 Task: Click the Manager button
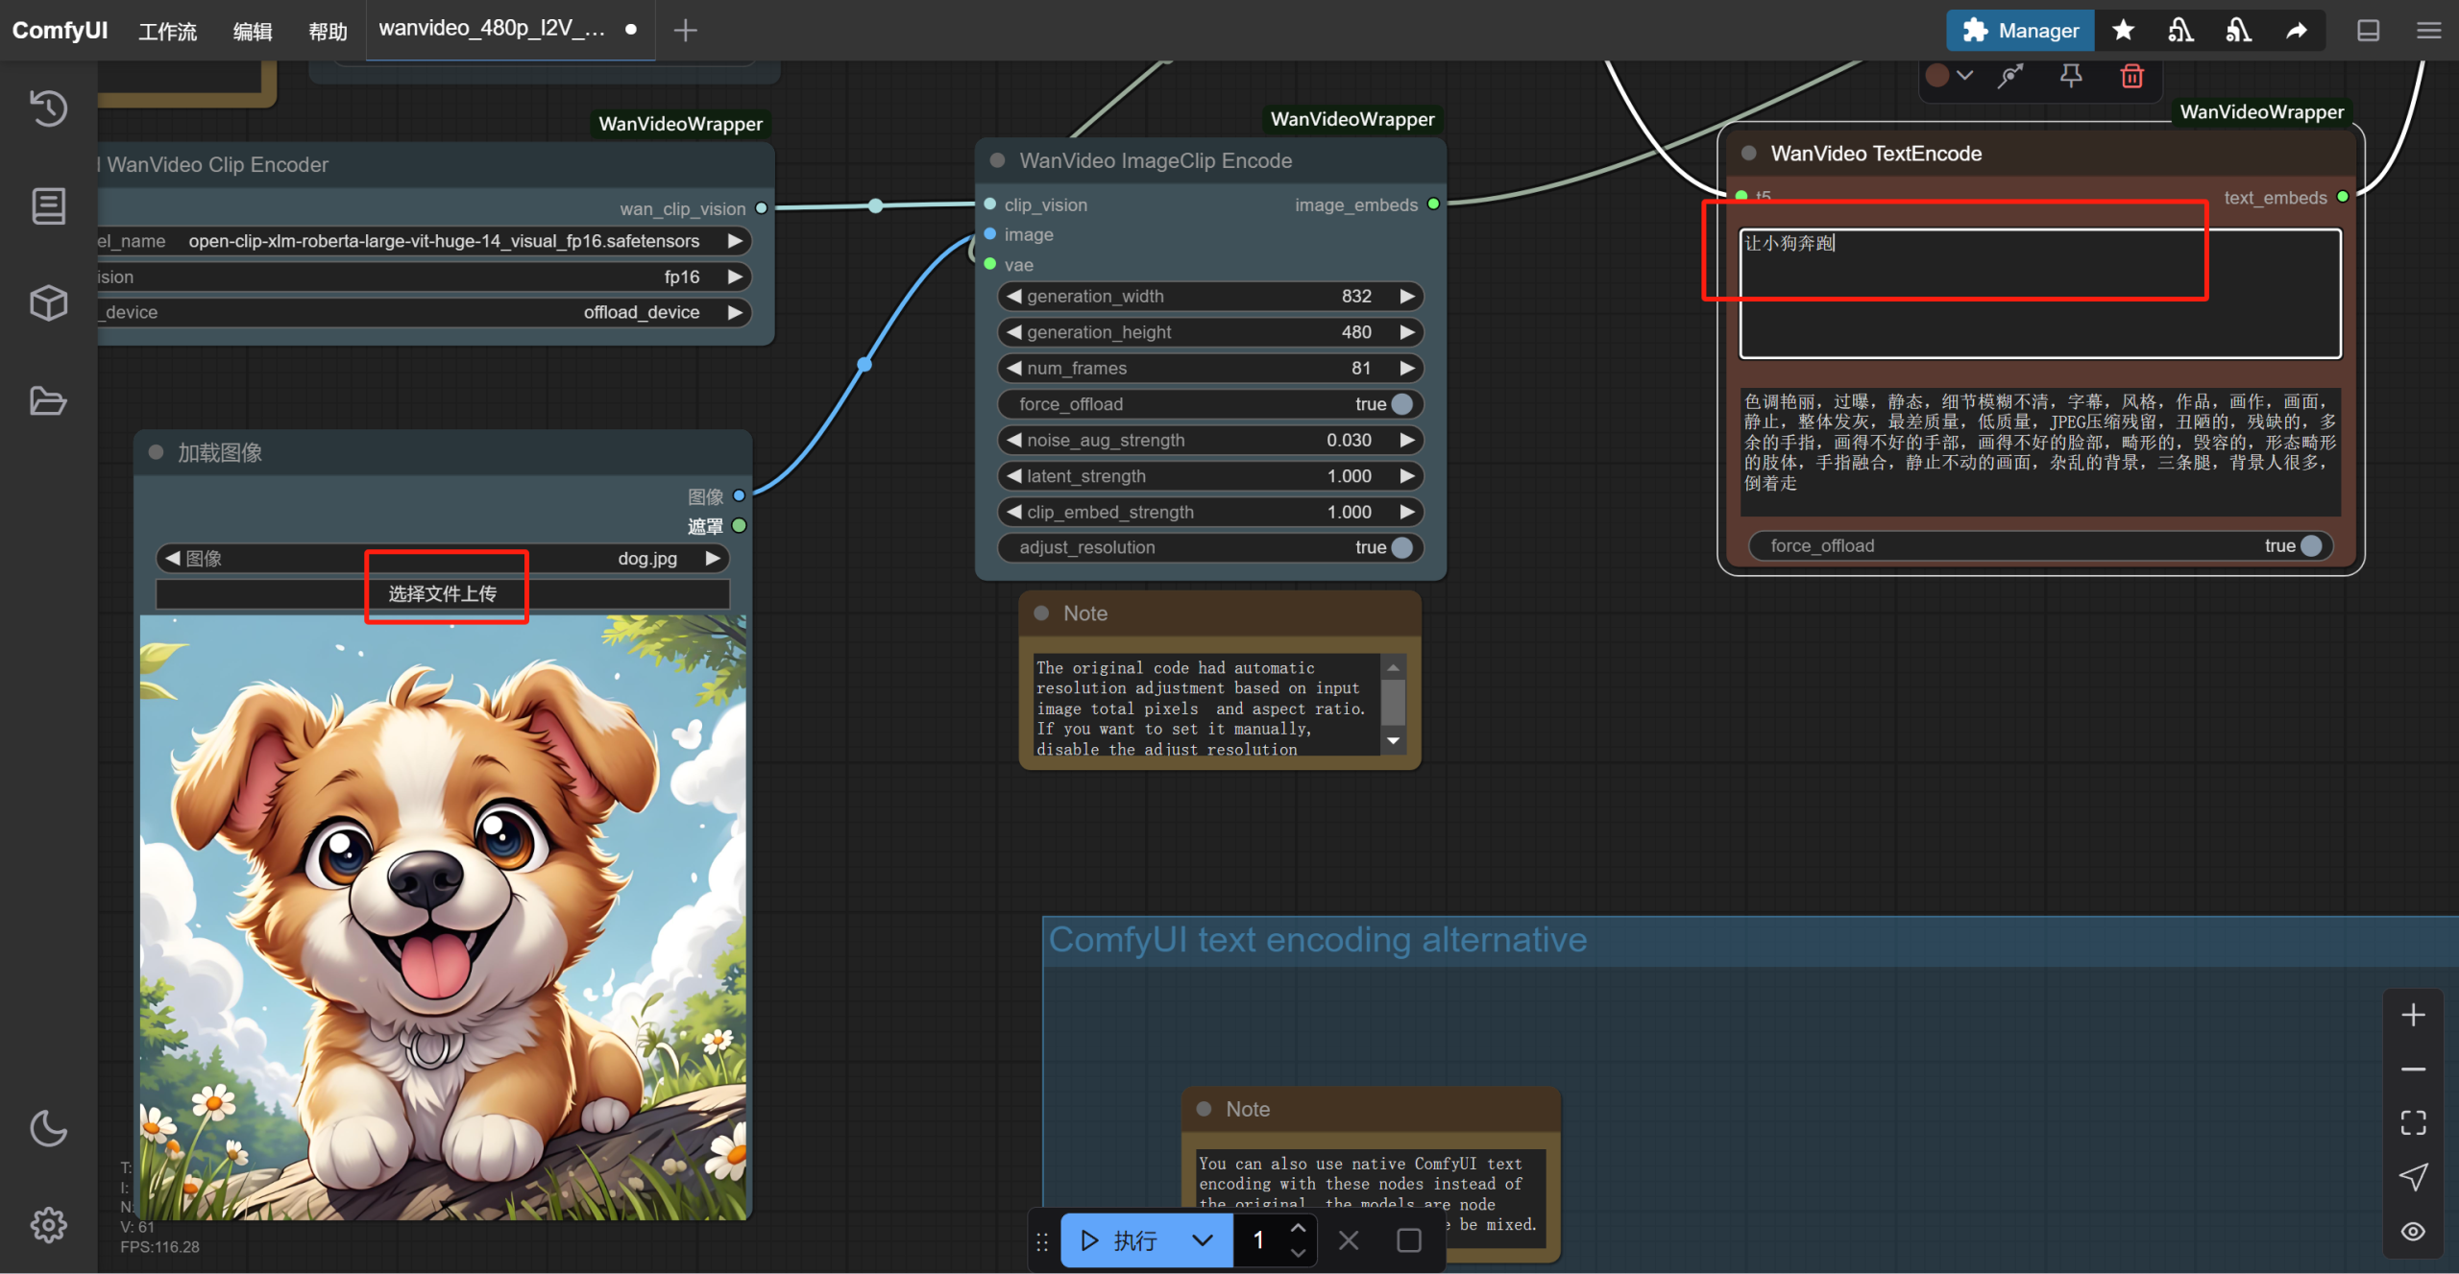coord(2020,31)
